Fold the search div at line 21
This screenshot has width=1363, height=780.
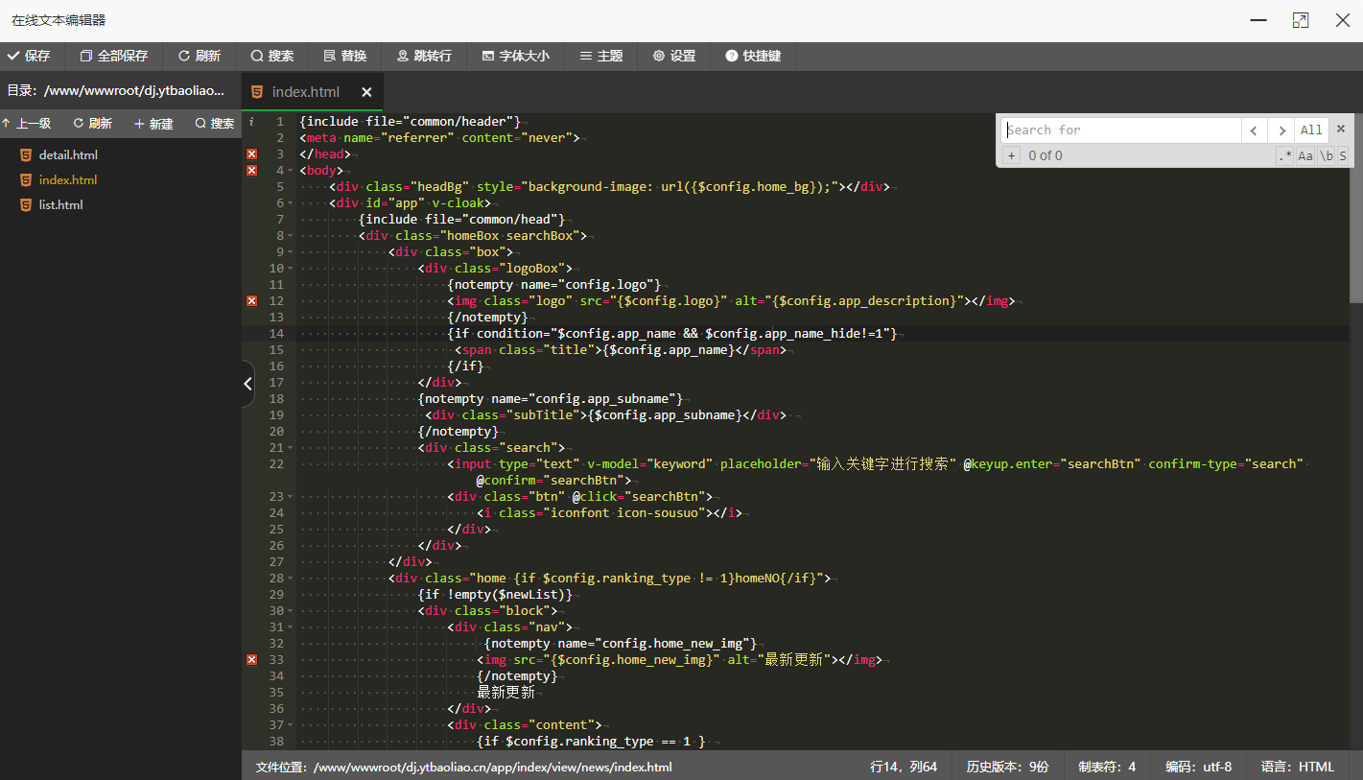tap(291, 448)
